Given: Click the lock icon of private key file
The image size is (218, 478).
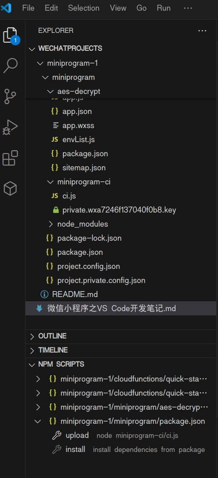Looking at the screenshot, I should [56, 210].
